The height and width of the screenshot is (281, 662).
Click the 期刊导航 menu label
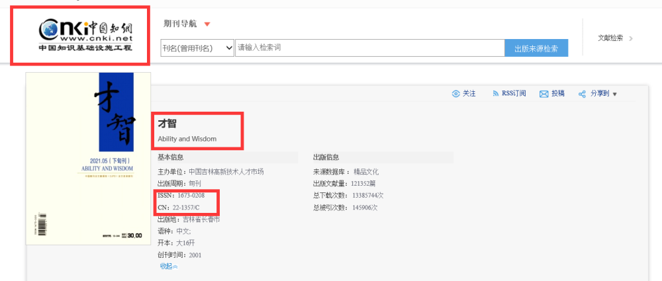click(180, 24)
